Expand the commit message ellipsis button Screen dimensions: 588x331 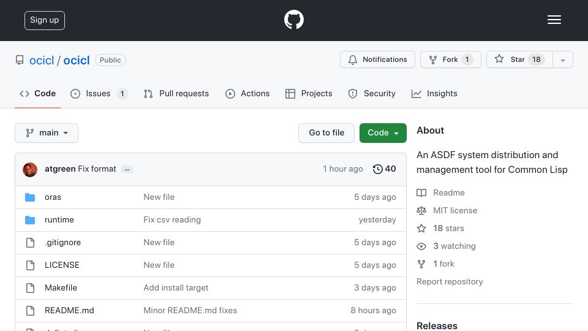(x=127, y=170)
